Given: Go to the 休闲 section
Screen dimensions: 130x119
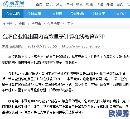Looking at the screenshot, I should tap(69, 4).
